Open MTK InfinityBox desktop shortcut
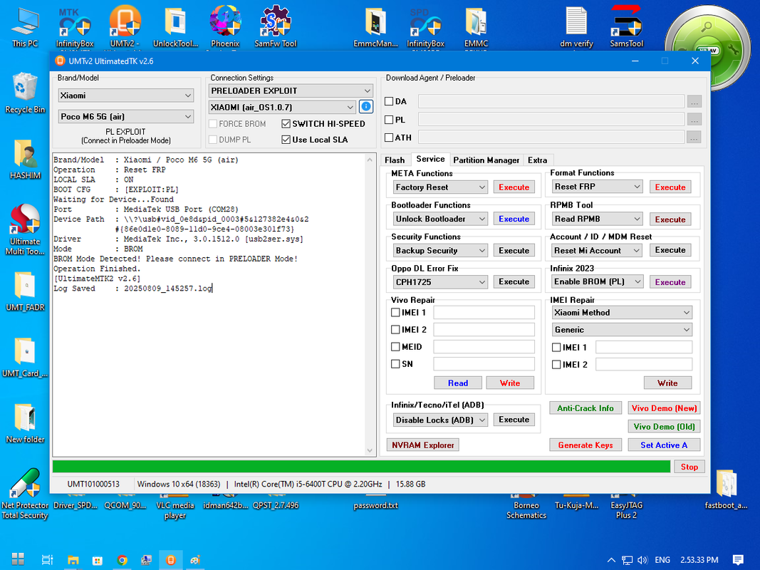The height and width of the screenshot is (570, 760). pos(75,26)
